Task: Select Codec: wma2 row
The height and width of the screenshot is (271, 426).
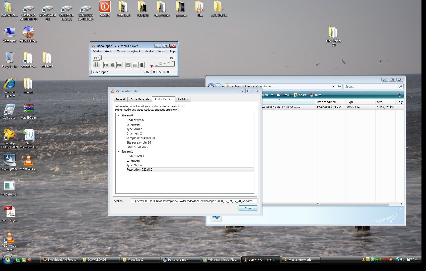Action: click(x=135, y=120)
